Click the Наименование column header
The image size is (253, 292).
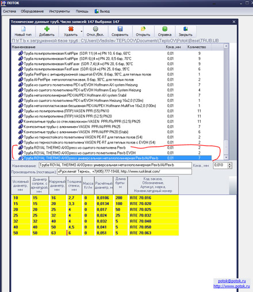click(88, 47)
